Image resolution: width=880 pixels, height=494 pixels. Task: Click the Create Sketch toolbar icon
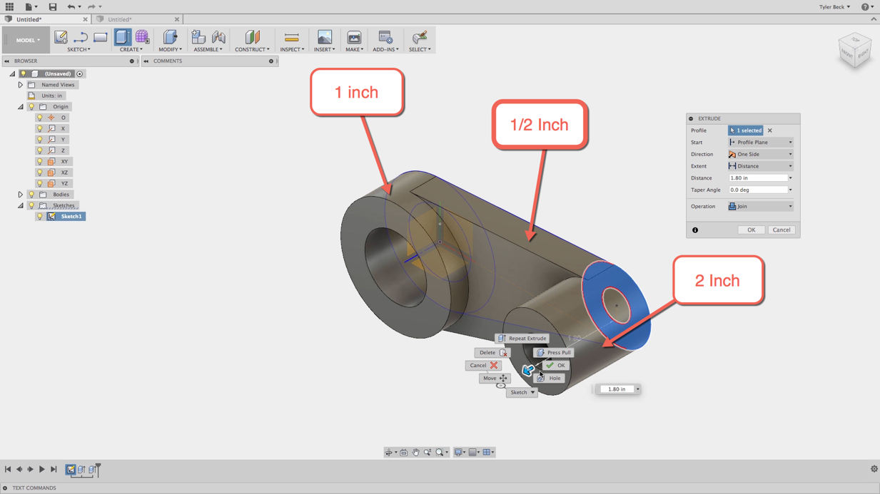coord(61,37)
